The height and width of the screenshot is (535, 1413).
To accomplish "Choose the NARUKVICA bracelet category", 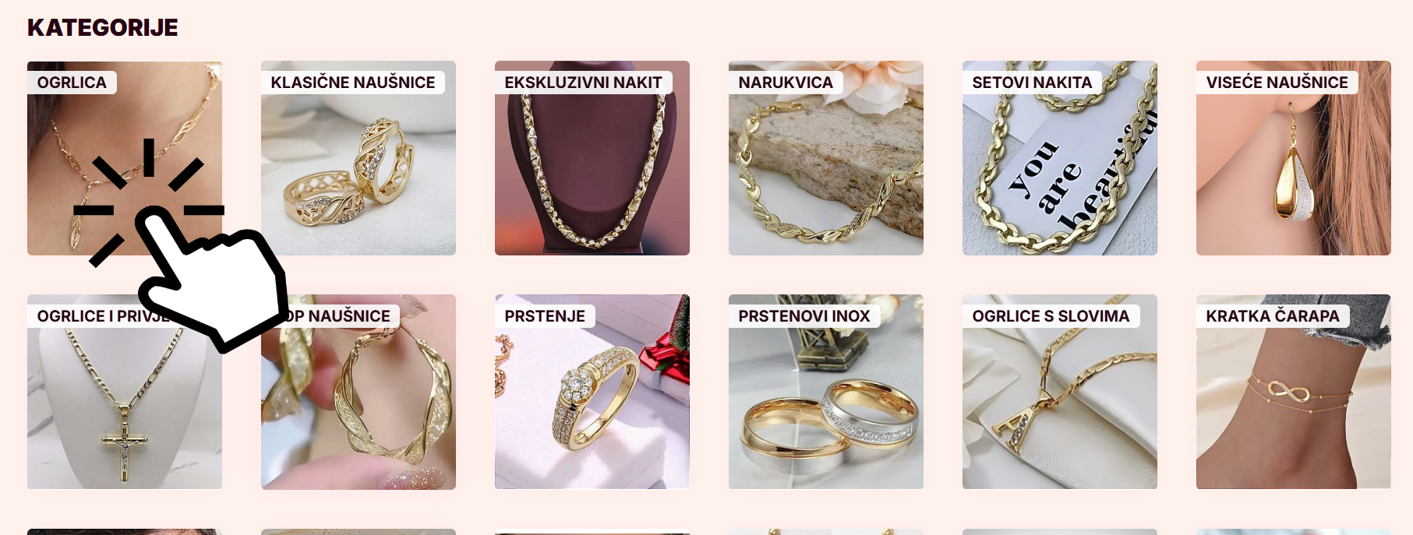I will point(826,158).
